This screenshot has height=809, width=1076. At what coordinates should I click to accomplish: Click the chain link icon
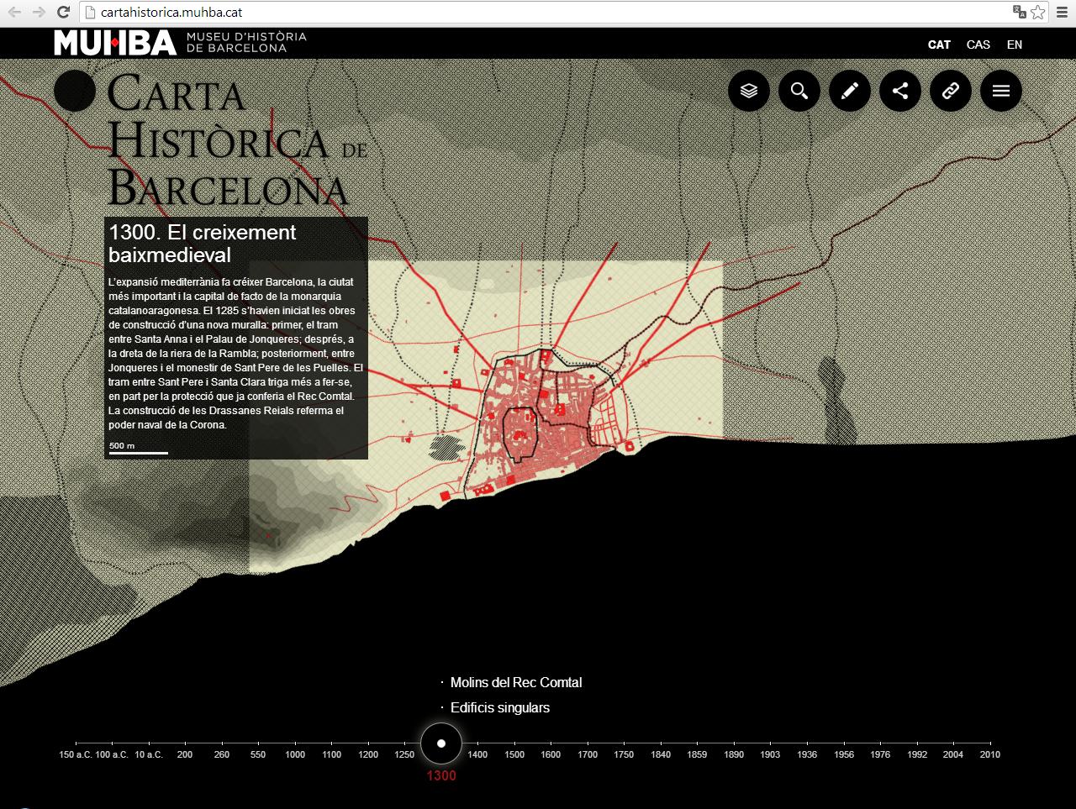(x=951, y=91)
